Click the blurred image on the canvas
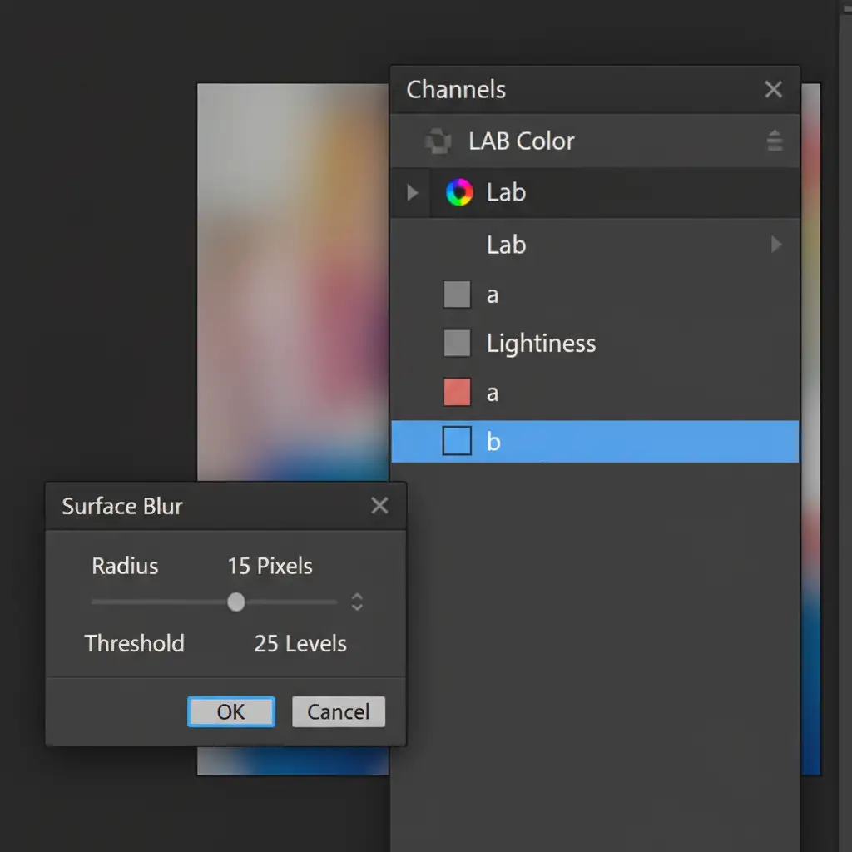Viewport: 852px width, 852px height. coord(291,291)
